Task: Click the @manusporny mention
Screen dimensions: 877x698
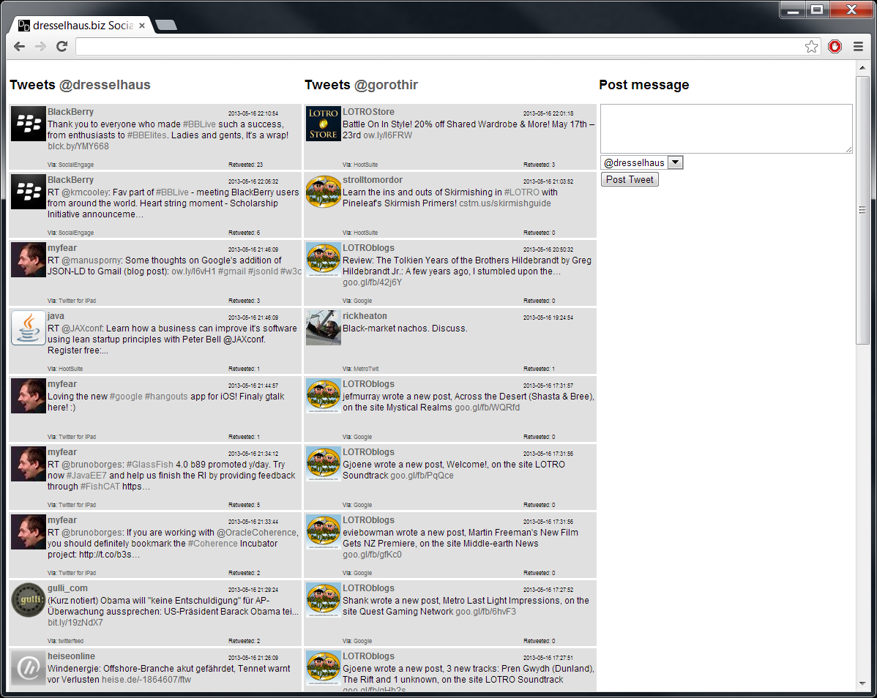Action: click(92, 260)
